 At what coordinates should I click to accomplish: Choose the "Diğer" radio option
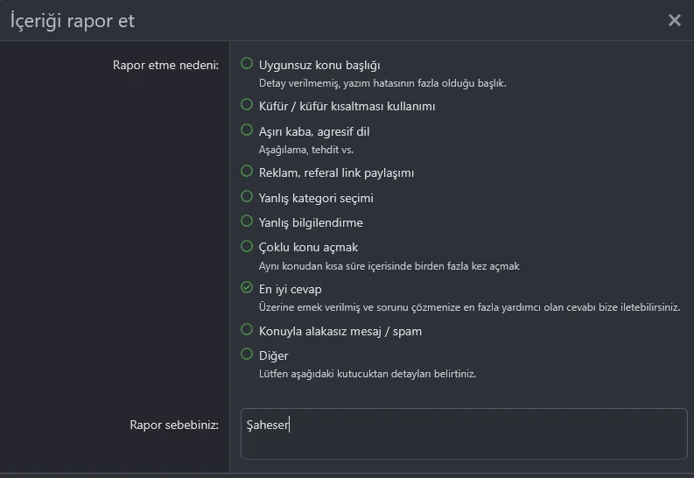pyautogui.click(x=247, y=355)
